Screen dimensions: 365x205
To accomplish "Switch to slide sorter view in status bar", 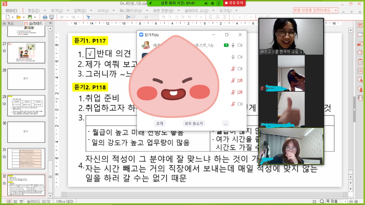I will [x=15, y=201].
